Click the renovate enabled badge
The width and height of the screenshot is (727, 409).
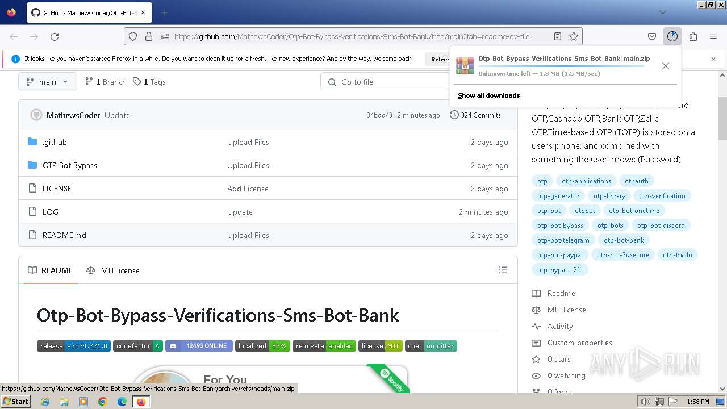(x=324, y=346)
